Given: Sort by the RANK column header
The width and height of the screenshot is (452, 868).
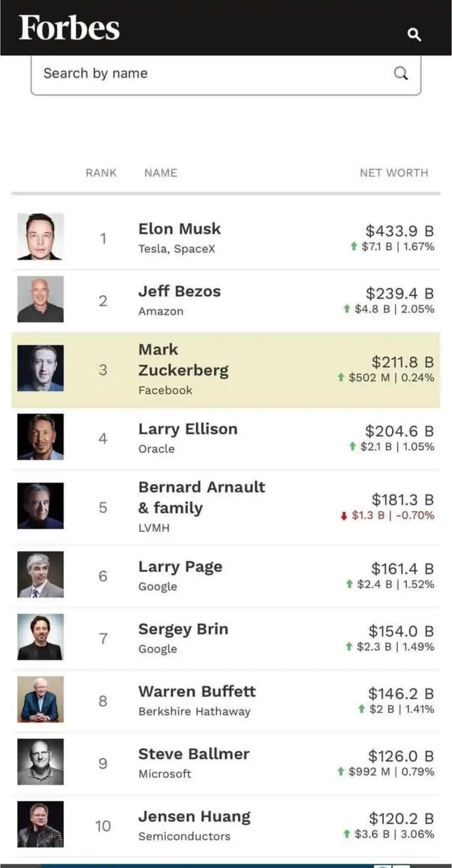Looking at the screenshot, I should tap(101, 173).
